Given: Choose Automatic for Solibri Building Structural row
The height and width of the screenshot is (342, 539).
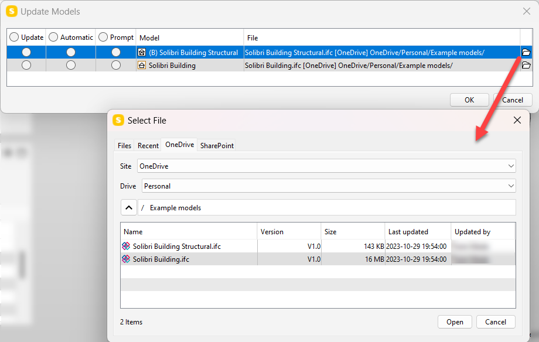Looking at the screenshot, I should point(71,52).
